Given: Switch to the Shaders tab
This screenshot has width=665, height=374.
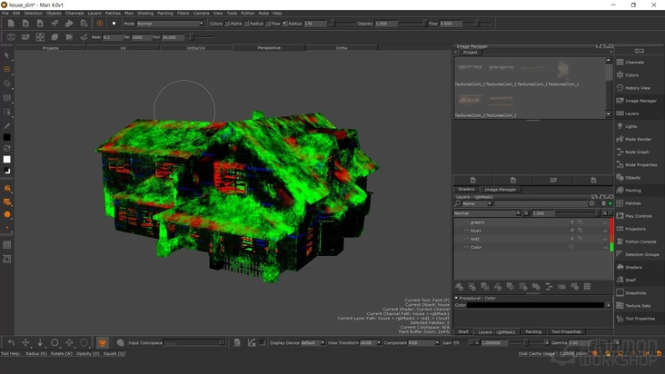Looking at the screenshot, I should [x=466, y=190].
